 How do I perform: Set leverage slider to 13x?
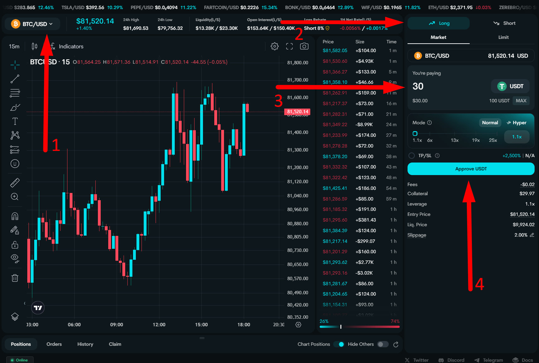455,140
